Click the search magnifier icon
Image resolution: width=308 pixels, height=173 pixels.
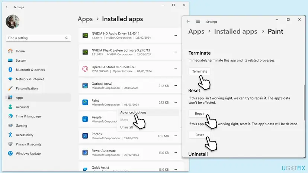coord(66,38)
